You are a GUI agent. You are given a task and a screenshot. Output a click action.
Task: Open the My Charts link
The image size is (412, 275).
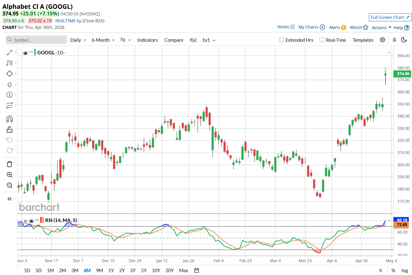coord(311,27)
